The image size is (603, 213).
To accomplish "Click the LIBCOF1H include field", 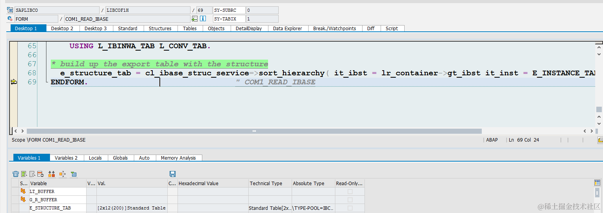I will 147,10.
